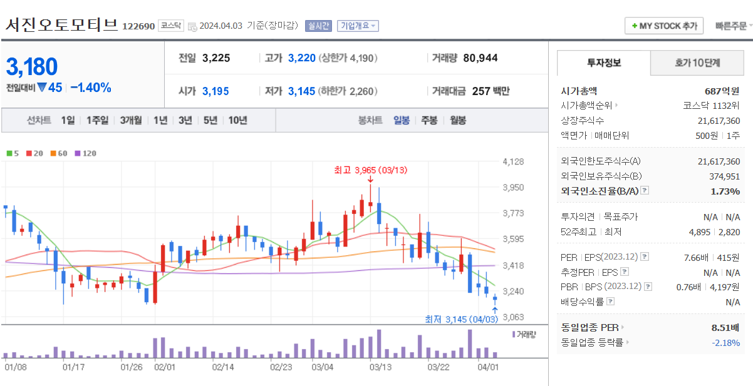Click the 최저 3,145 (04/03) chart marker
Screen dimensions: 753x386
[x=461, y=320]
